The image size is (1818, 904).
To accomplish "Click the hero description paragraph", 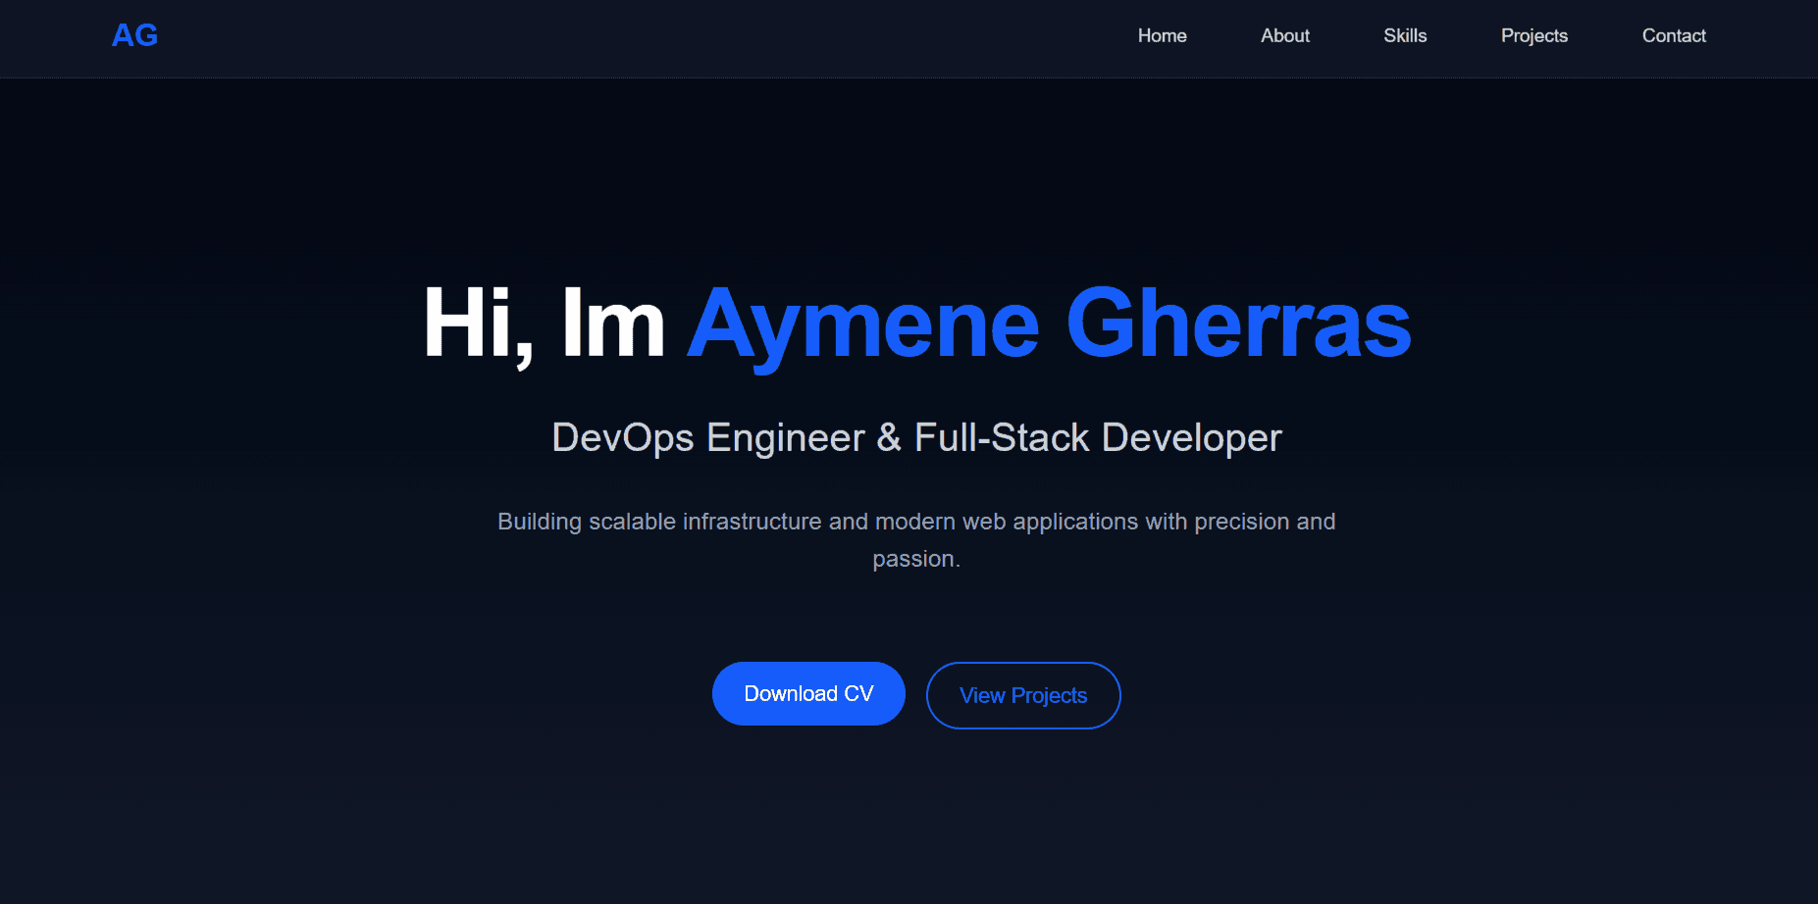I will click(915, 539).
